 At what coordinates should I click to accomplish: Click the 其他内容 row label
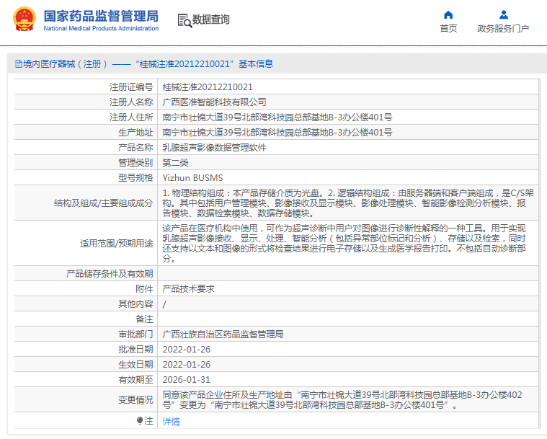pyautogui.click(x=135, y=304)
